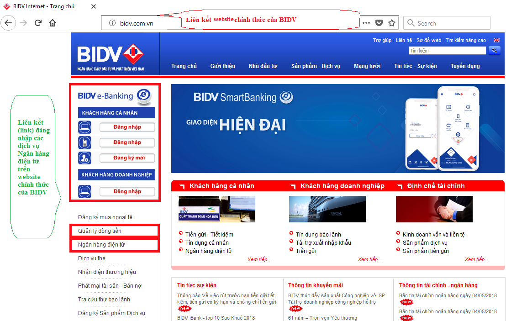
Task: Click Xem tiếp under Định chế tài chính
Action: tap(477, 259)
